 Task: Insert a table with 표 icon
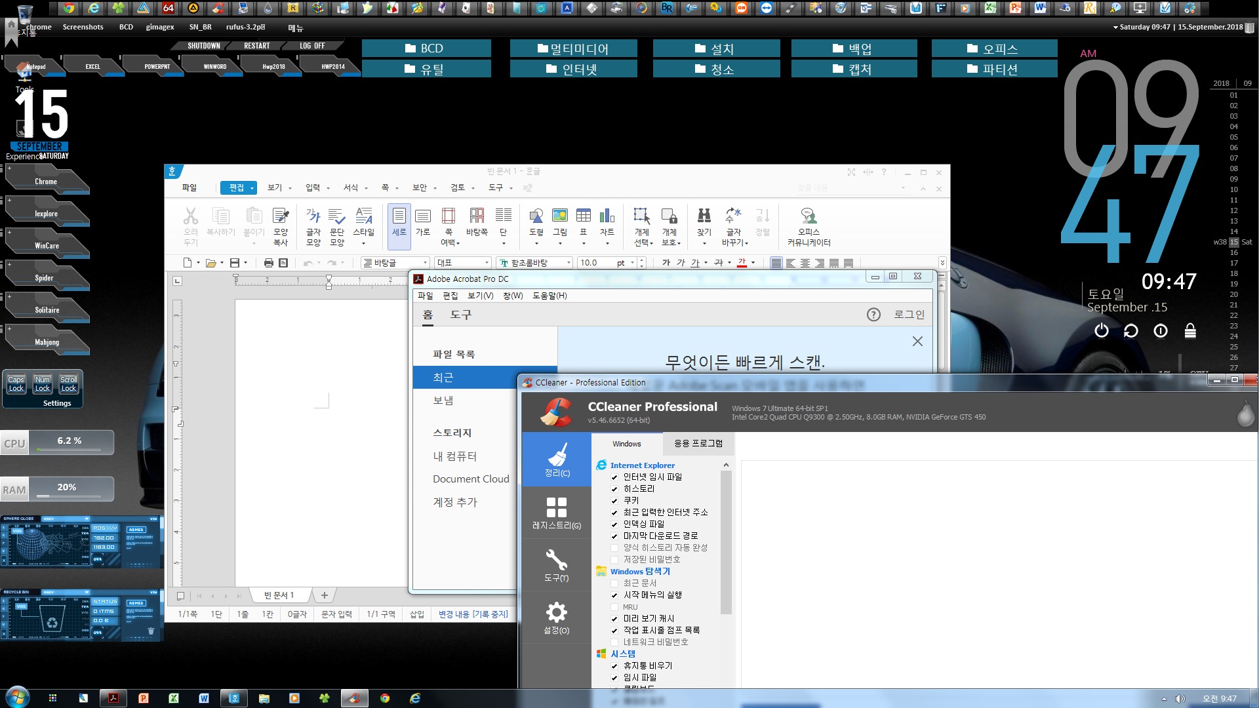coord(584,216)
